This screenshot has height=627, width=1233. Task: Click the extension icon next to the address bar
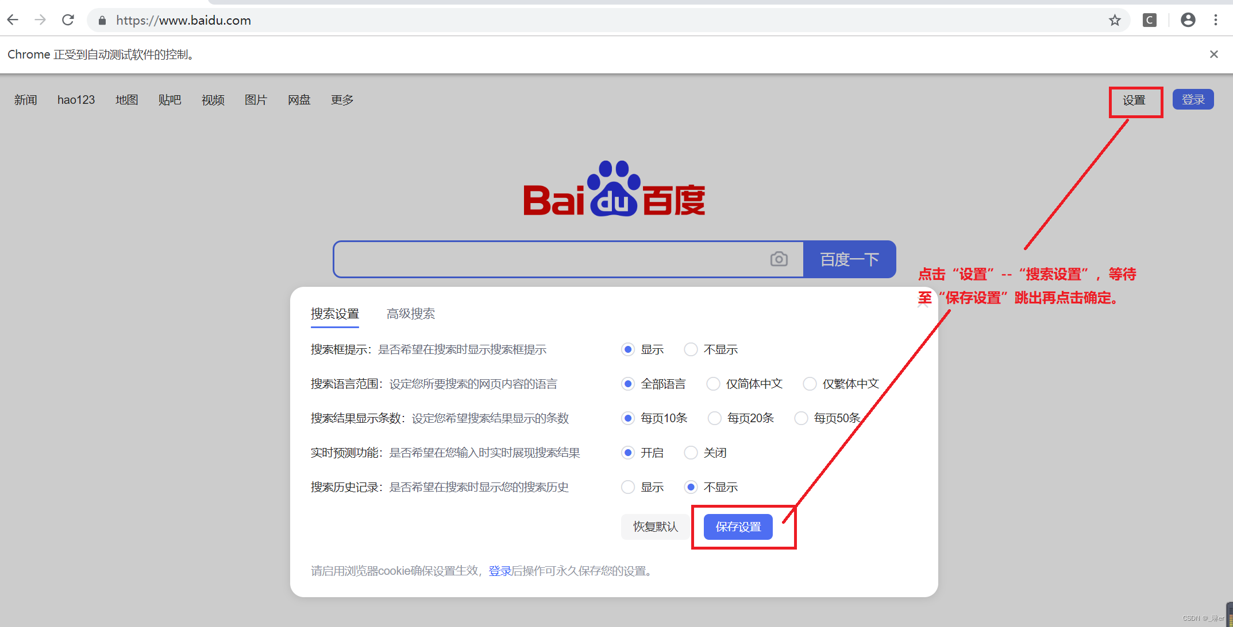1149,20
